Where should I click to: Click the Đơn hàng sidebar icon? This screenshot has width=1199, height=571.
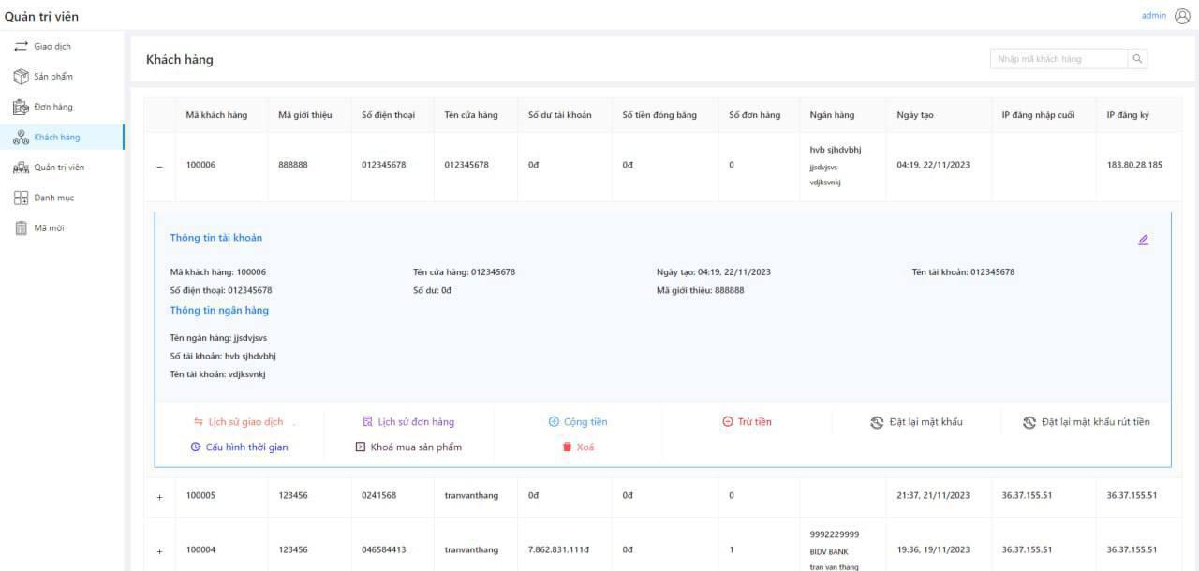click(x=21, y=107)
